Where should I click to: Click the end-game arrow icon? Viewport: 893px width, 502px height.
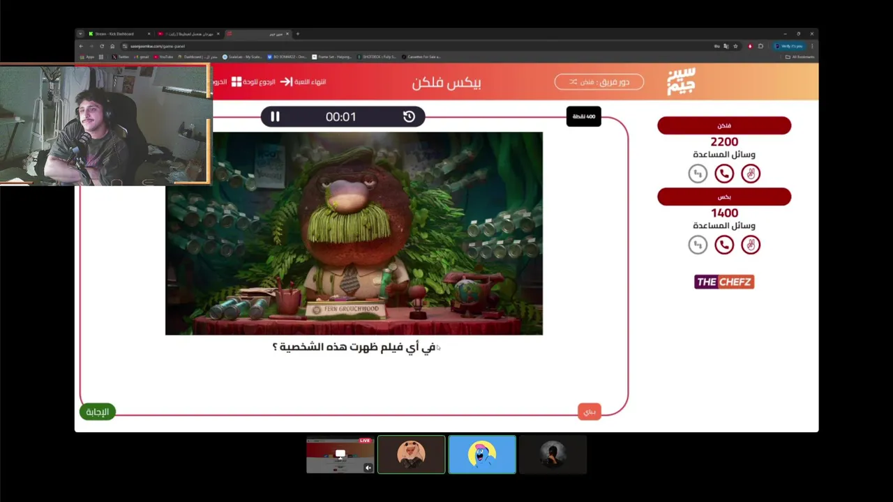click(286, 82)
